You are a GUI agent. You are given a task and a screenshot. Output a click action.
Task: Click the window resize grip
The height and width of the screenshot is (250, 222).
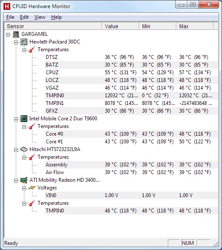point(216,244)
